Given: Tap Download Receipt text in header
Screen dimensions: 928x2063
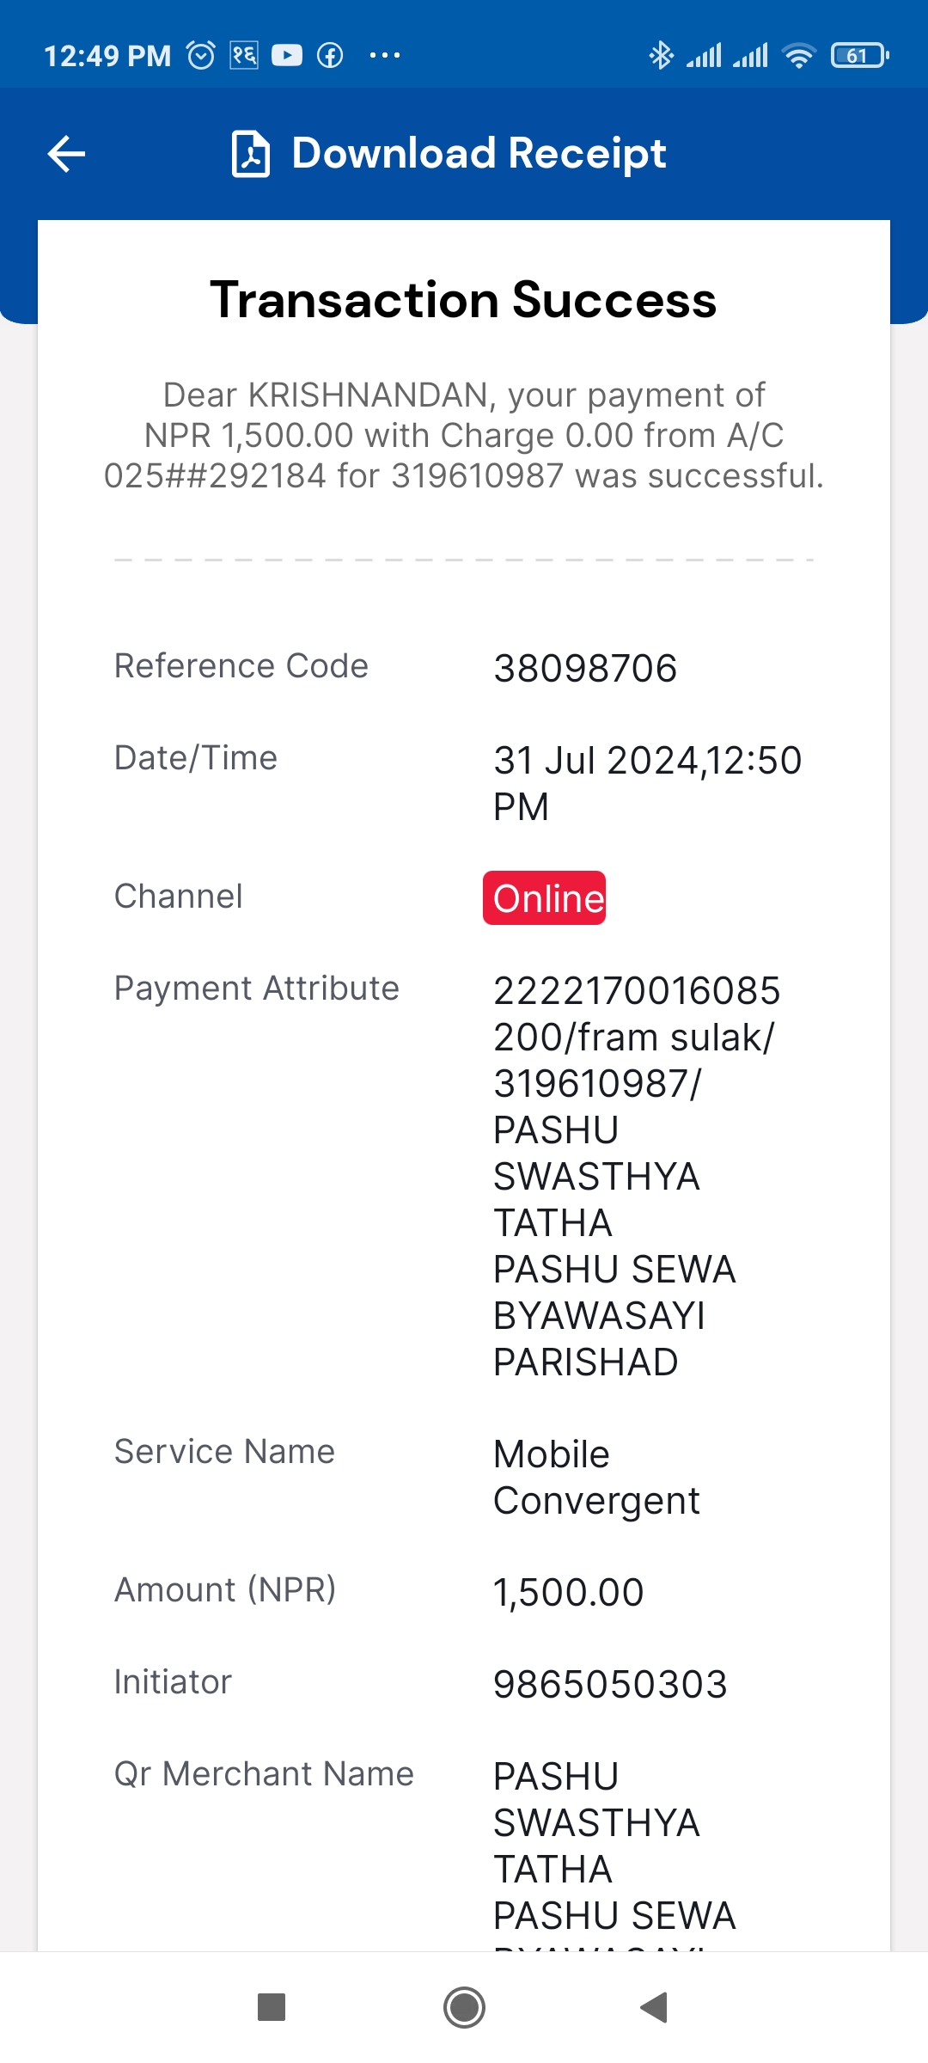Looking at the screenshot, I should tap(479, 154).
